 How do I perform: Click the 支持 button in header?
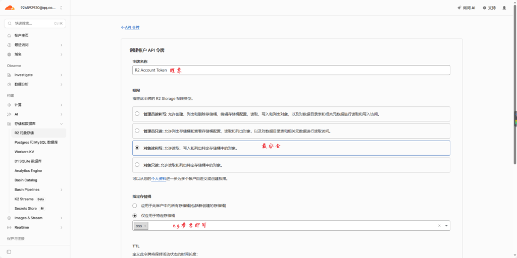489,8
